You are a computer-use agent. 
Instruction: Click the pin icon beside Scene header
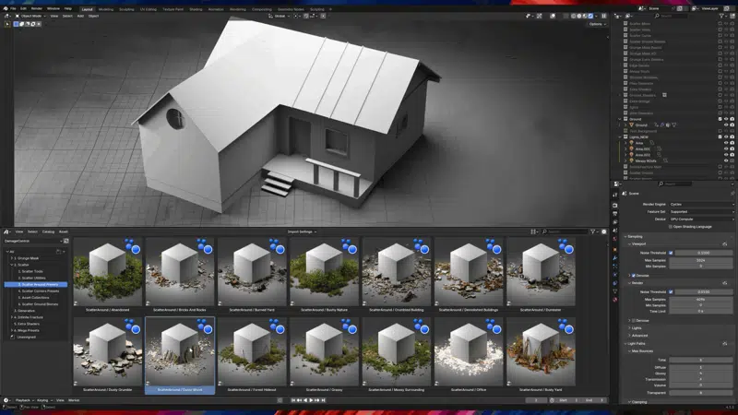pyautogui.click(x=732, y=194)
